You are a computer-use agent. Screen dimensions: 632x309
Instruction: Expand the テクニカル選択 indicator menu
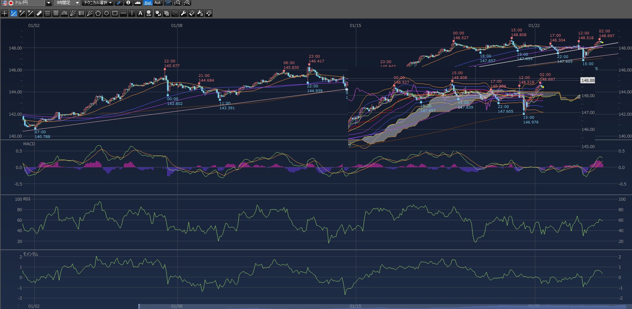tap(98, 3)
